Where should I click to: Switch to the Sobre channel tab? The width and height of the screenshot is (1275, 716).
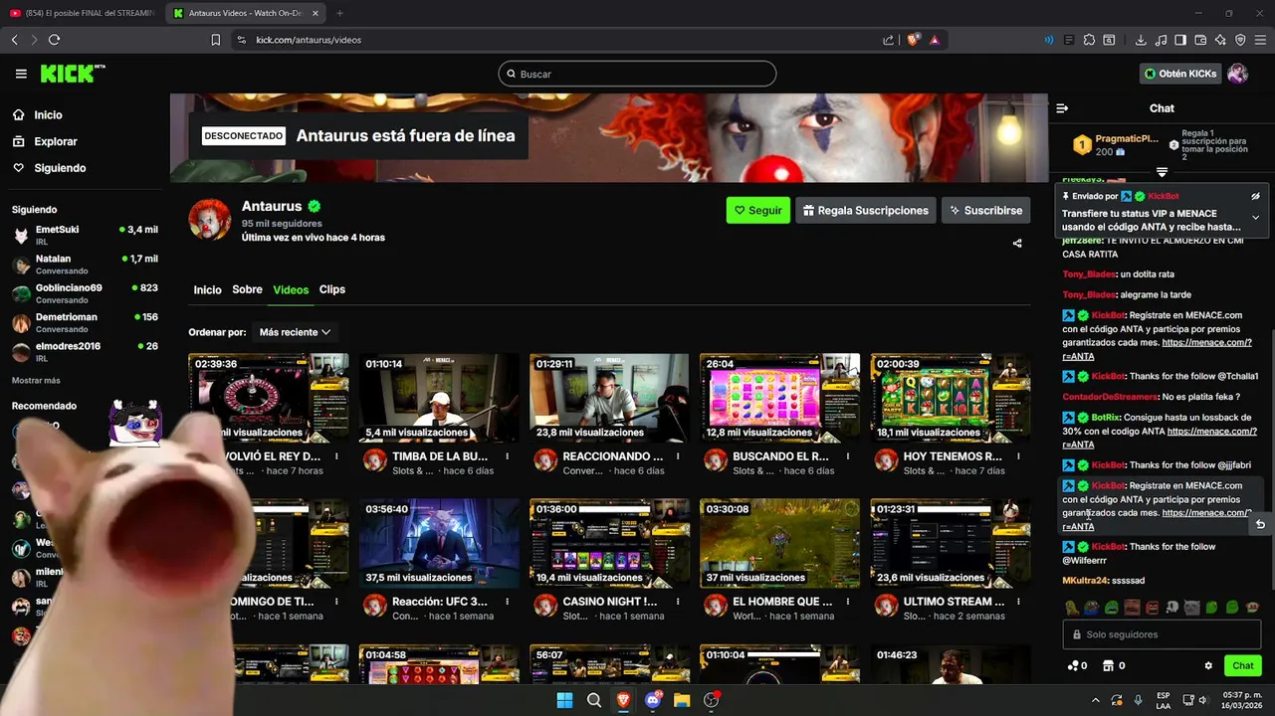[x=247, y=289]
